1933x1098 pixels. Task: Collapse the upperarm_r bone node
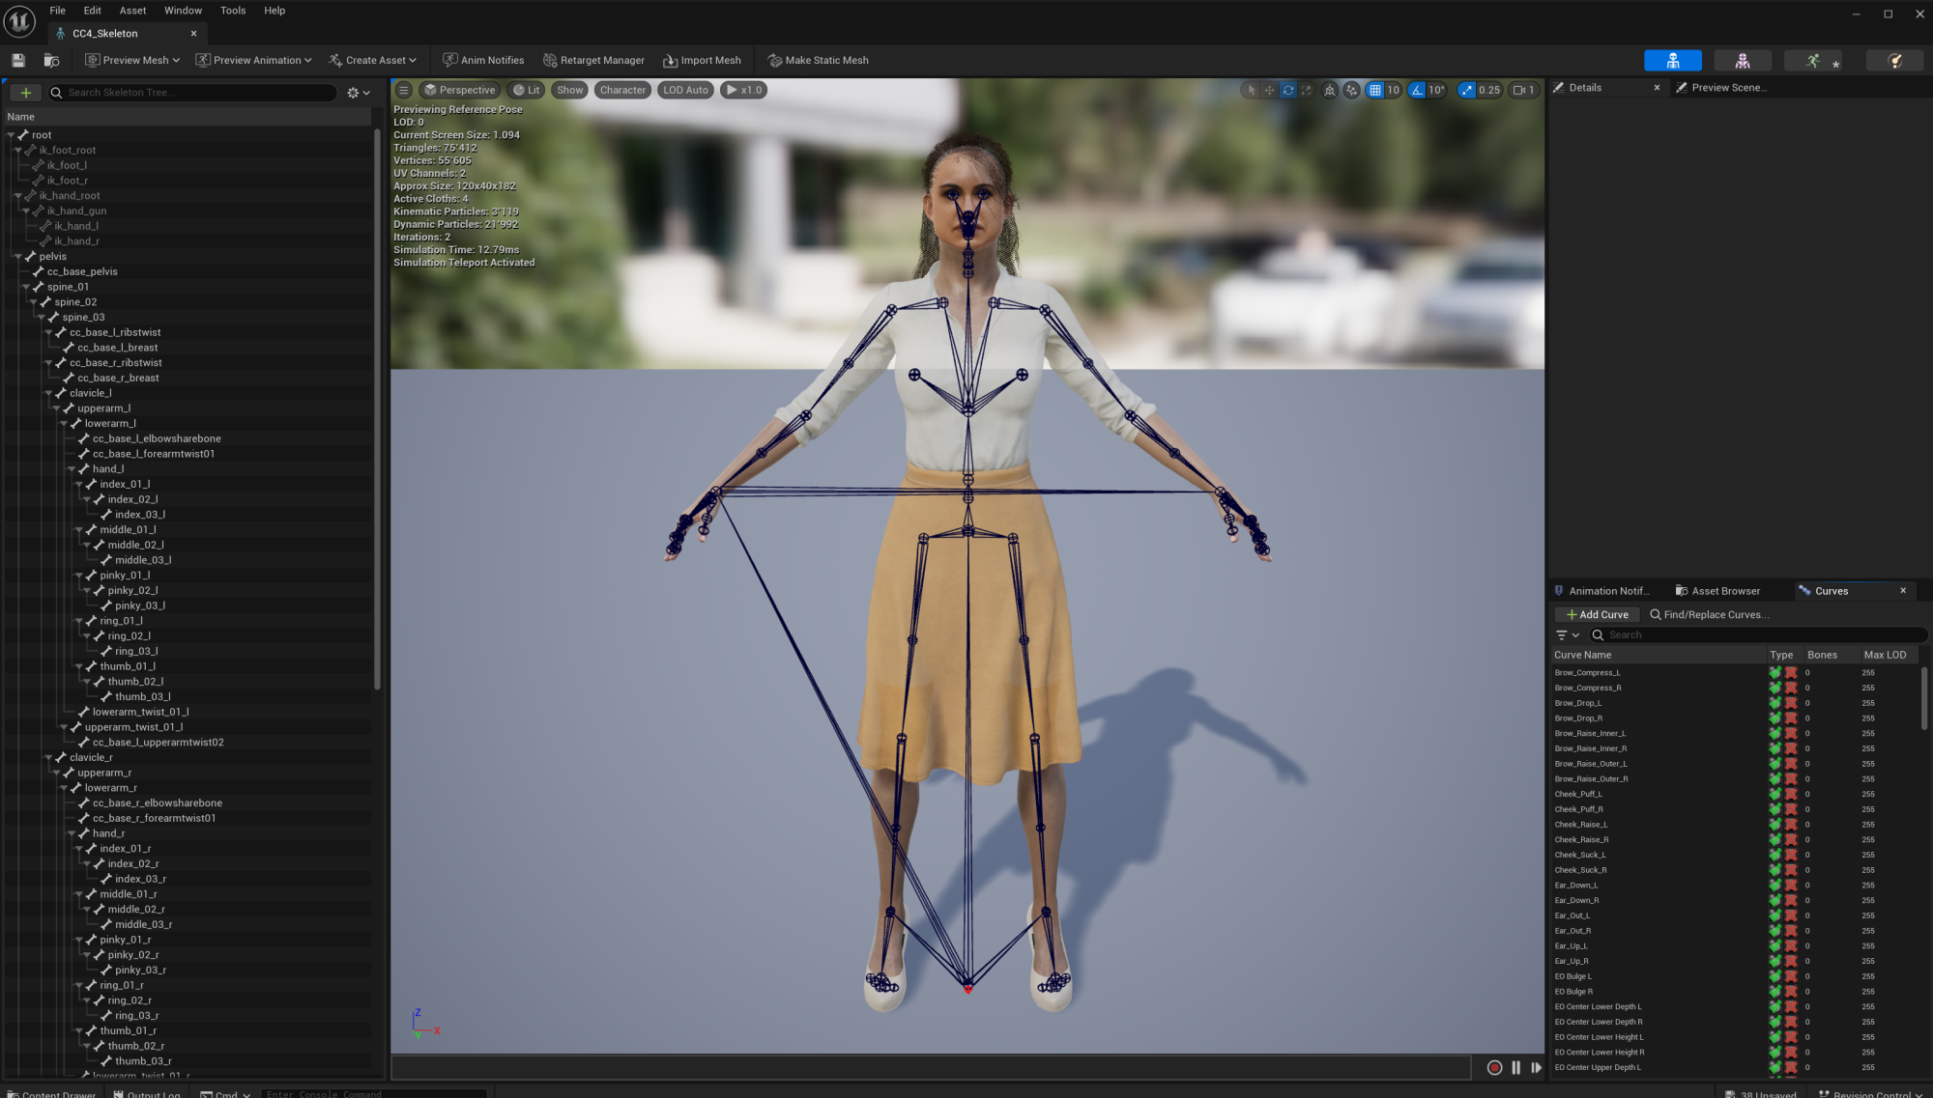click(x=56, y=773)
